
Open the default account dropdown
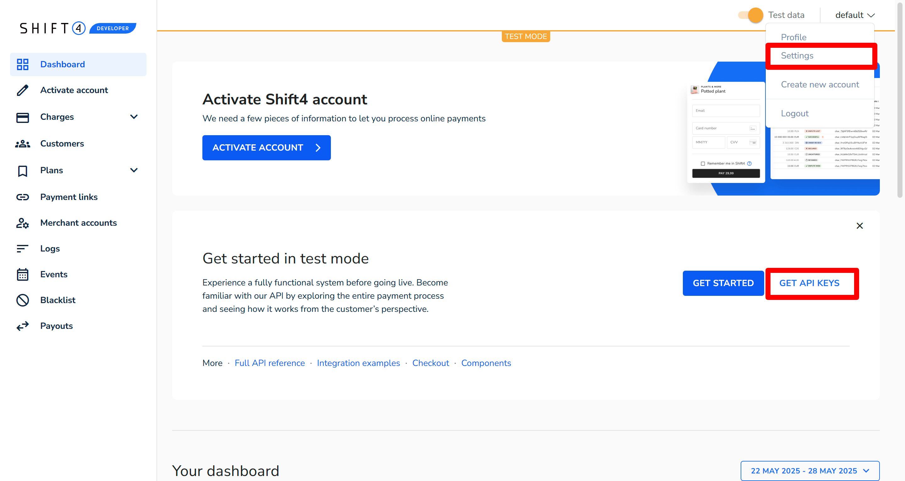click(x=855, y=15)
